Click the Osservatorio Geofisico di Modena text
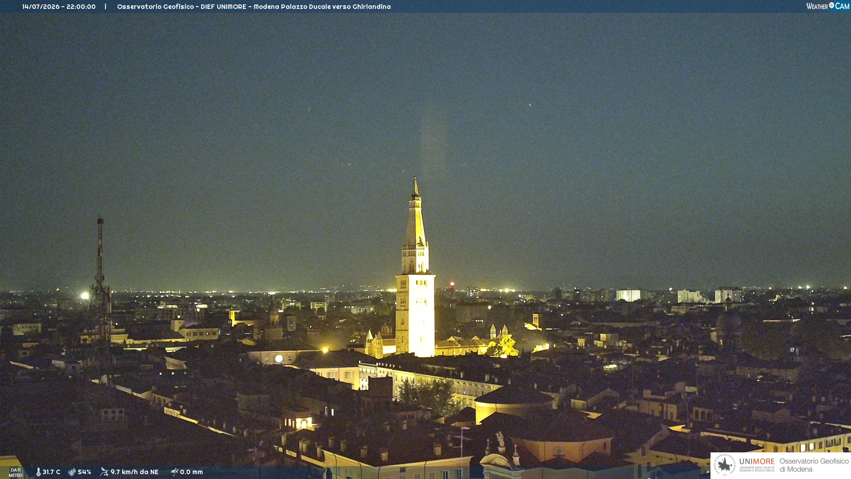 pos(814,465)
